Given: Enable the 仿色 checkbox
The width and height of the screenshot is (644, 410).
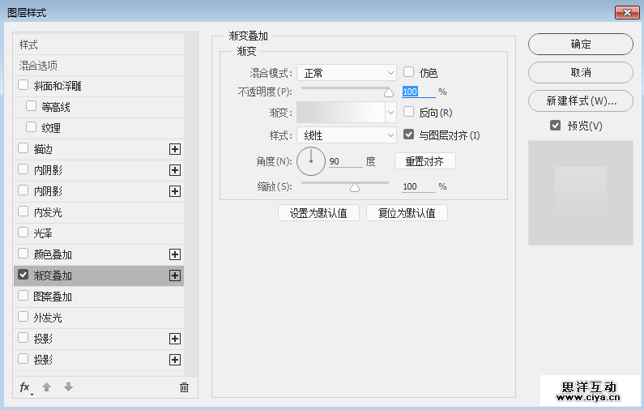Looking at the screenshot, I should point(409,72).
